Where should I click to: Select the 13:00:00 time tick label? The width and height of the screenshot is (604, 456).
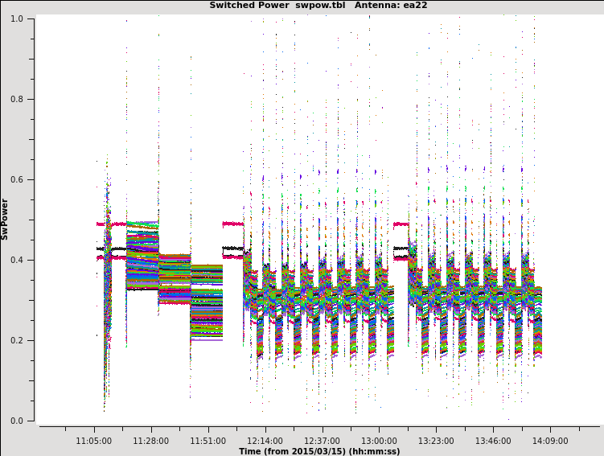[379, 441]
